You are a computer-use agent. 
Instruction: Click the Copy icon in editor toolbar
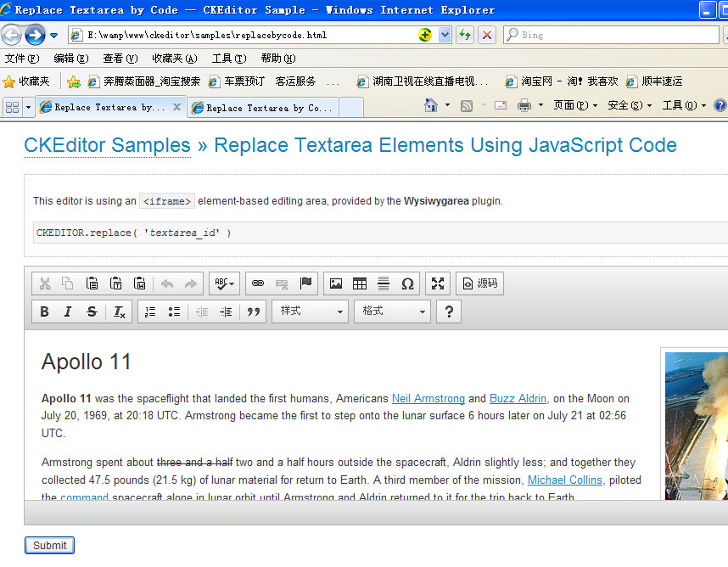point(68,283)
